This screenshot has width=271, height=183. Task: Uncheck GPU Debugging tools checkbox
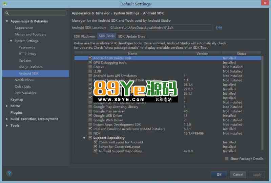point(90,62)
